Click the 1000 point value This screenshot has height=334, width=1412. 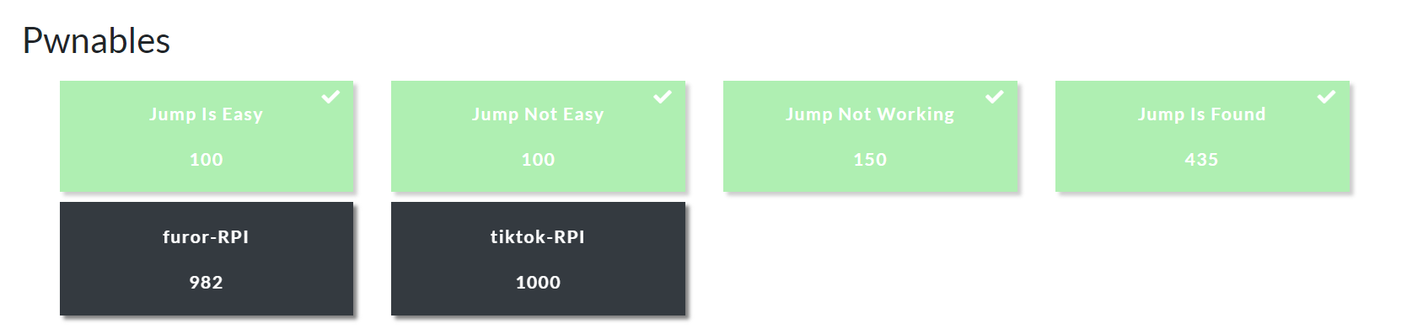(538, 283)
